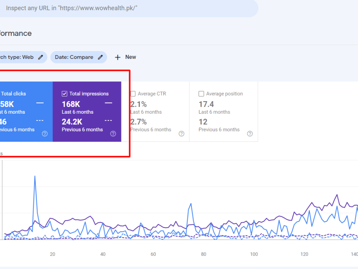Click the tall clicks spike on the chart
This screenshot has height=269, width=358.
pos(35,176)
